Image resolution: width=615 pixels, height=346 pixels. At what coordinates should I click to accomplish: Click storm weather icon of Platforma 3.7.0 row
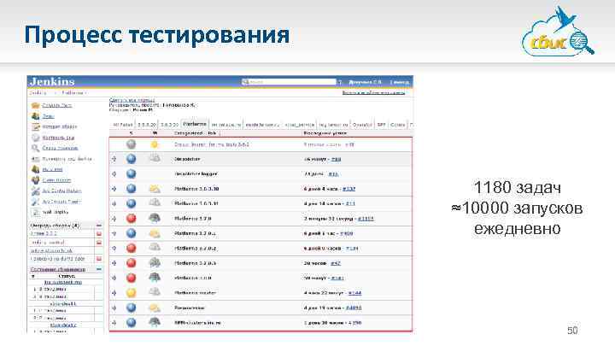[155, 218]
